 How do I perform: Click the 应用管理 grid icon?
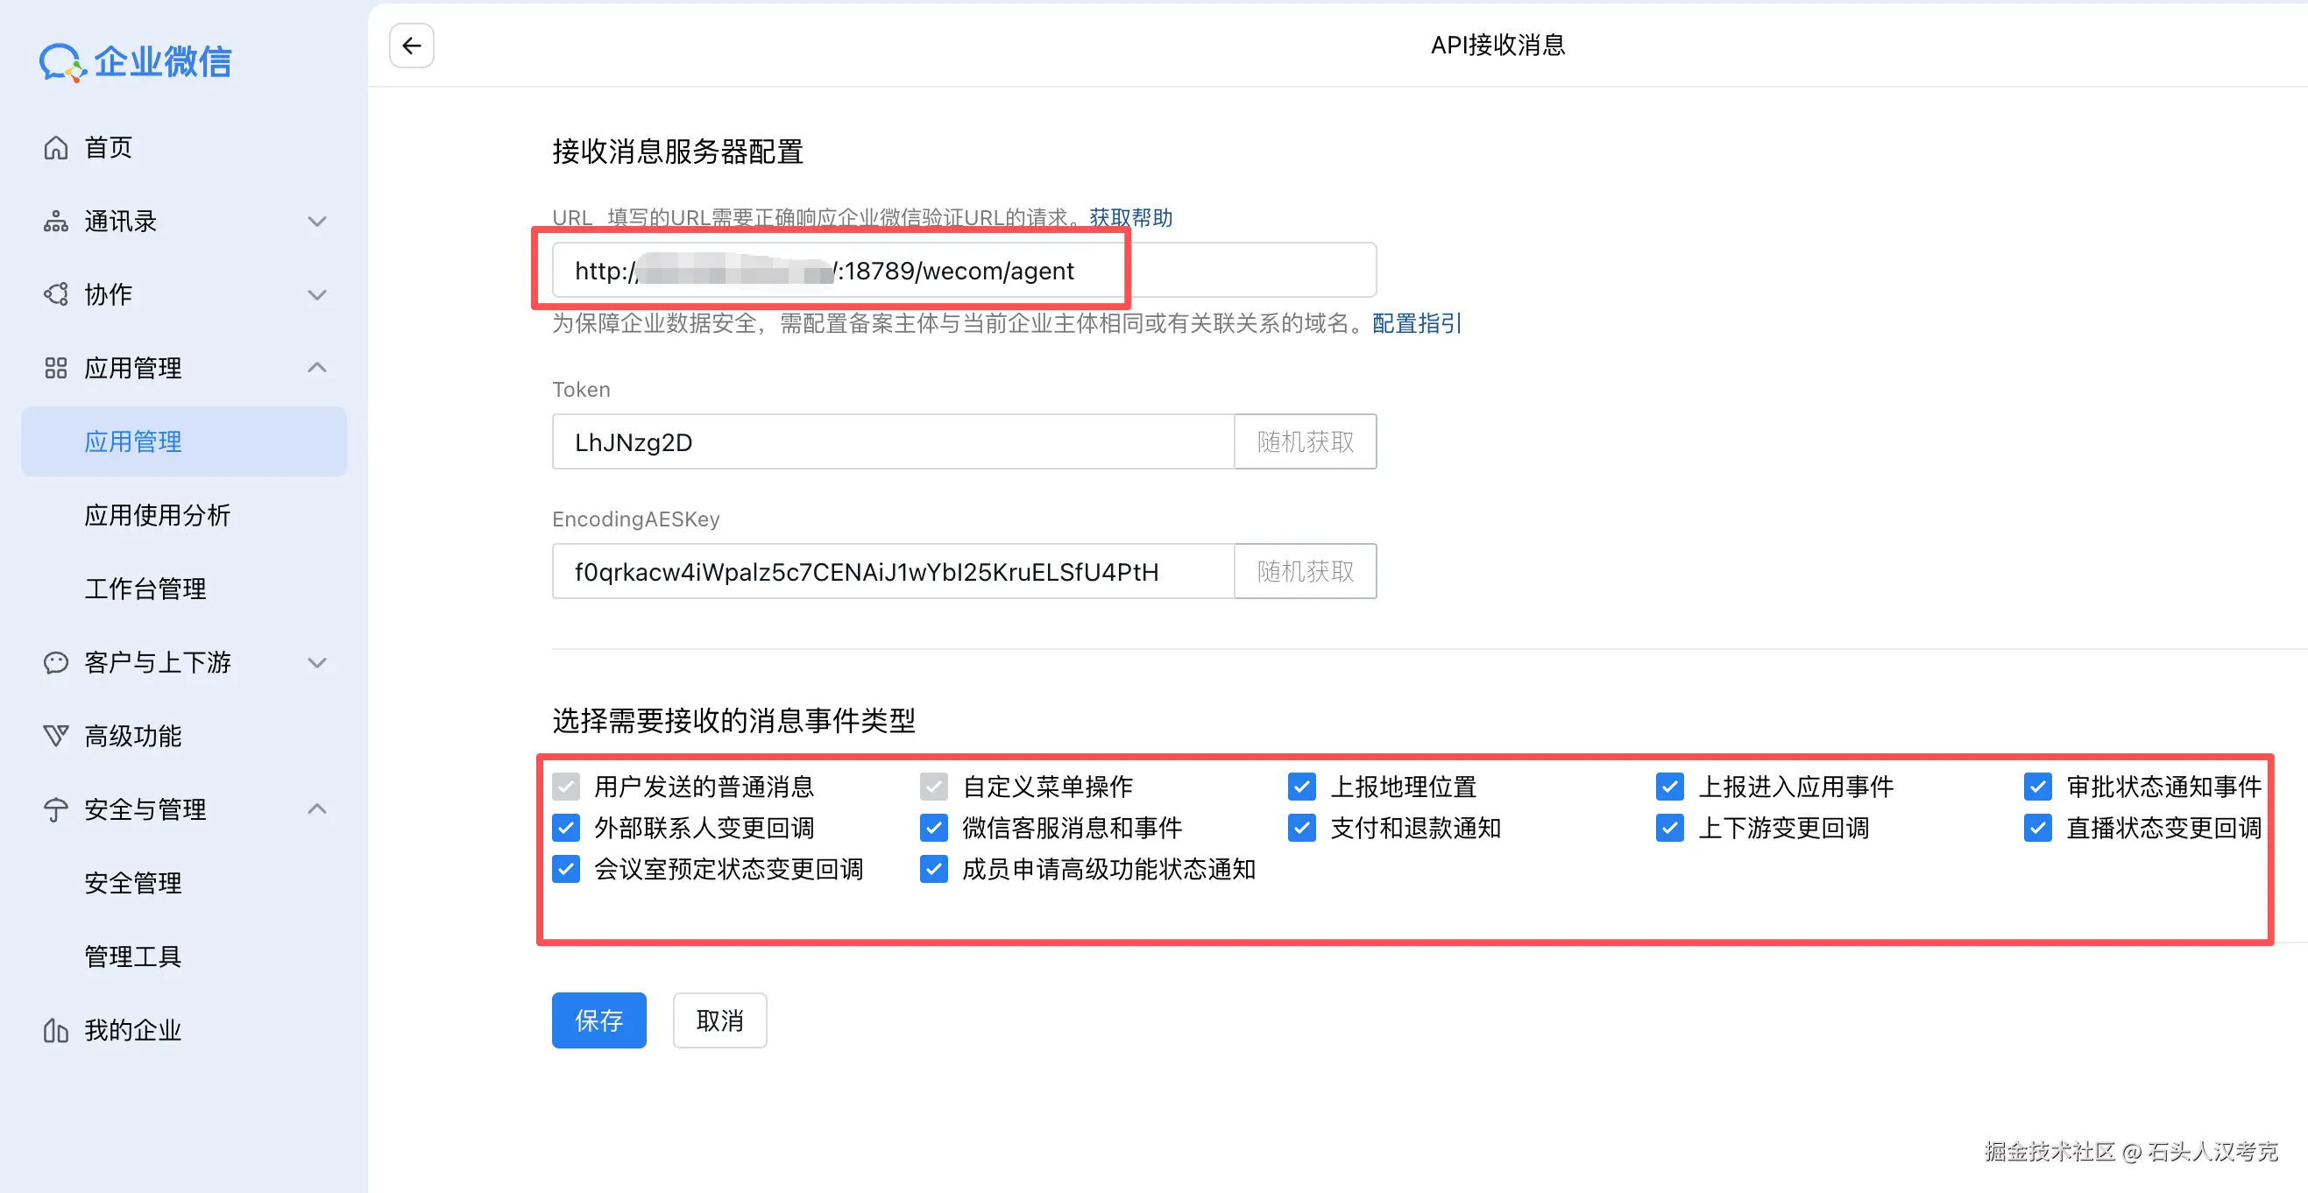[55, 368]
